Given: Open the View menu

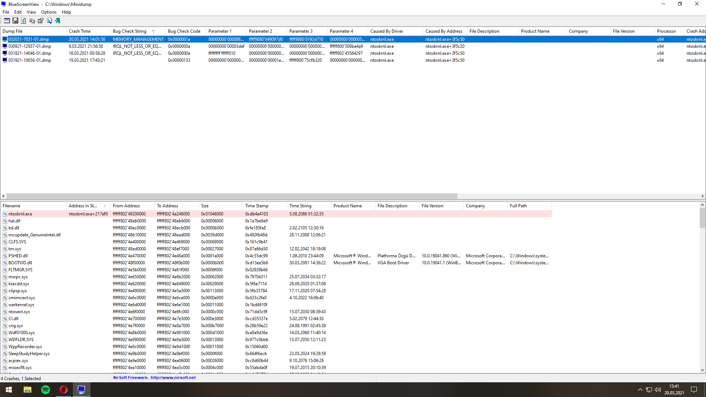Looking at the screenshot, I should click(x=31, y=12).
